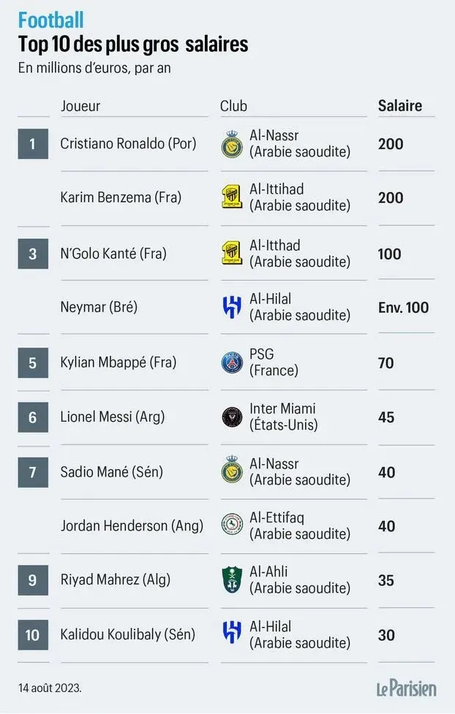This screenshot has height=714, width=455.
Task: Click the Club column header
Action: (x=233, y=106)
